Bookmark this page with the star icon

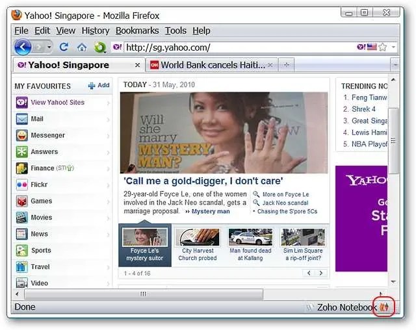pos(383,47)
